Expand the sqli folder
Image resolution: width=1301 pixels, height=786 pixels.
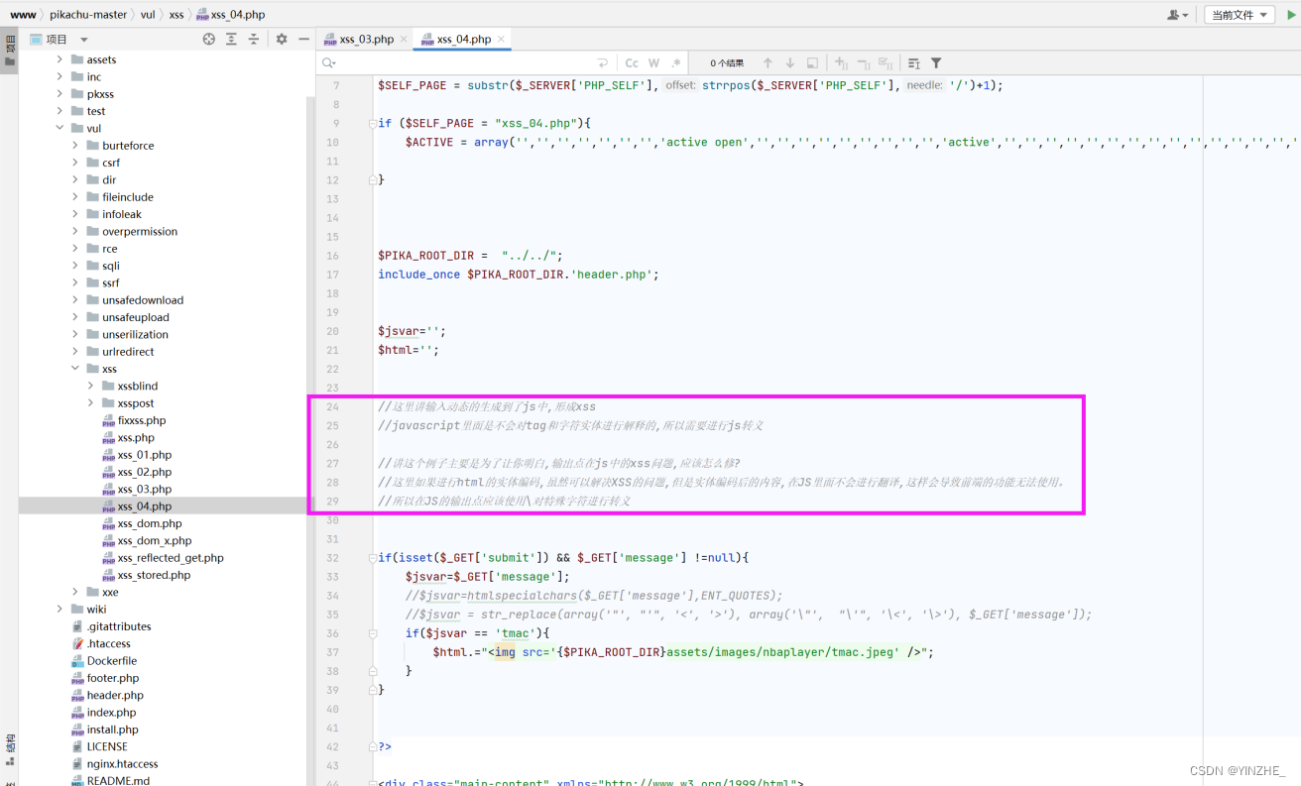pyautogui.click(x=75, y=266)
